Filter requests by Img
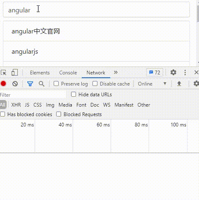The height and width of the screenshot is (200, 199). pyautogui.click(x=50, y=105)
